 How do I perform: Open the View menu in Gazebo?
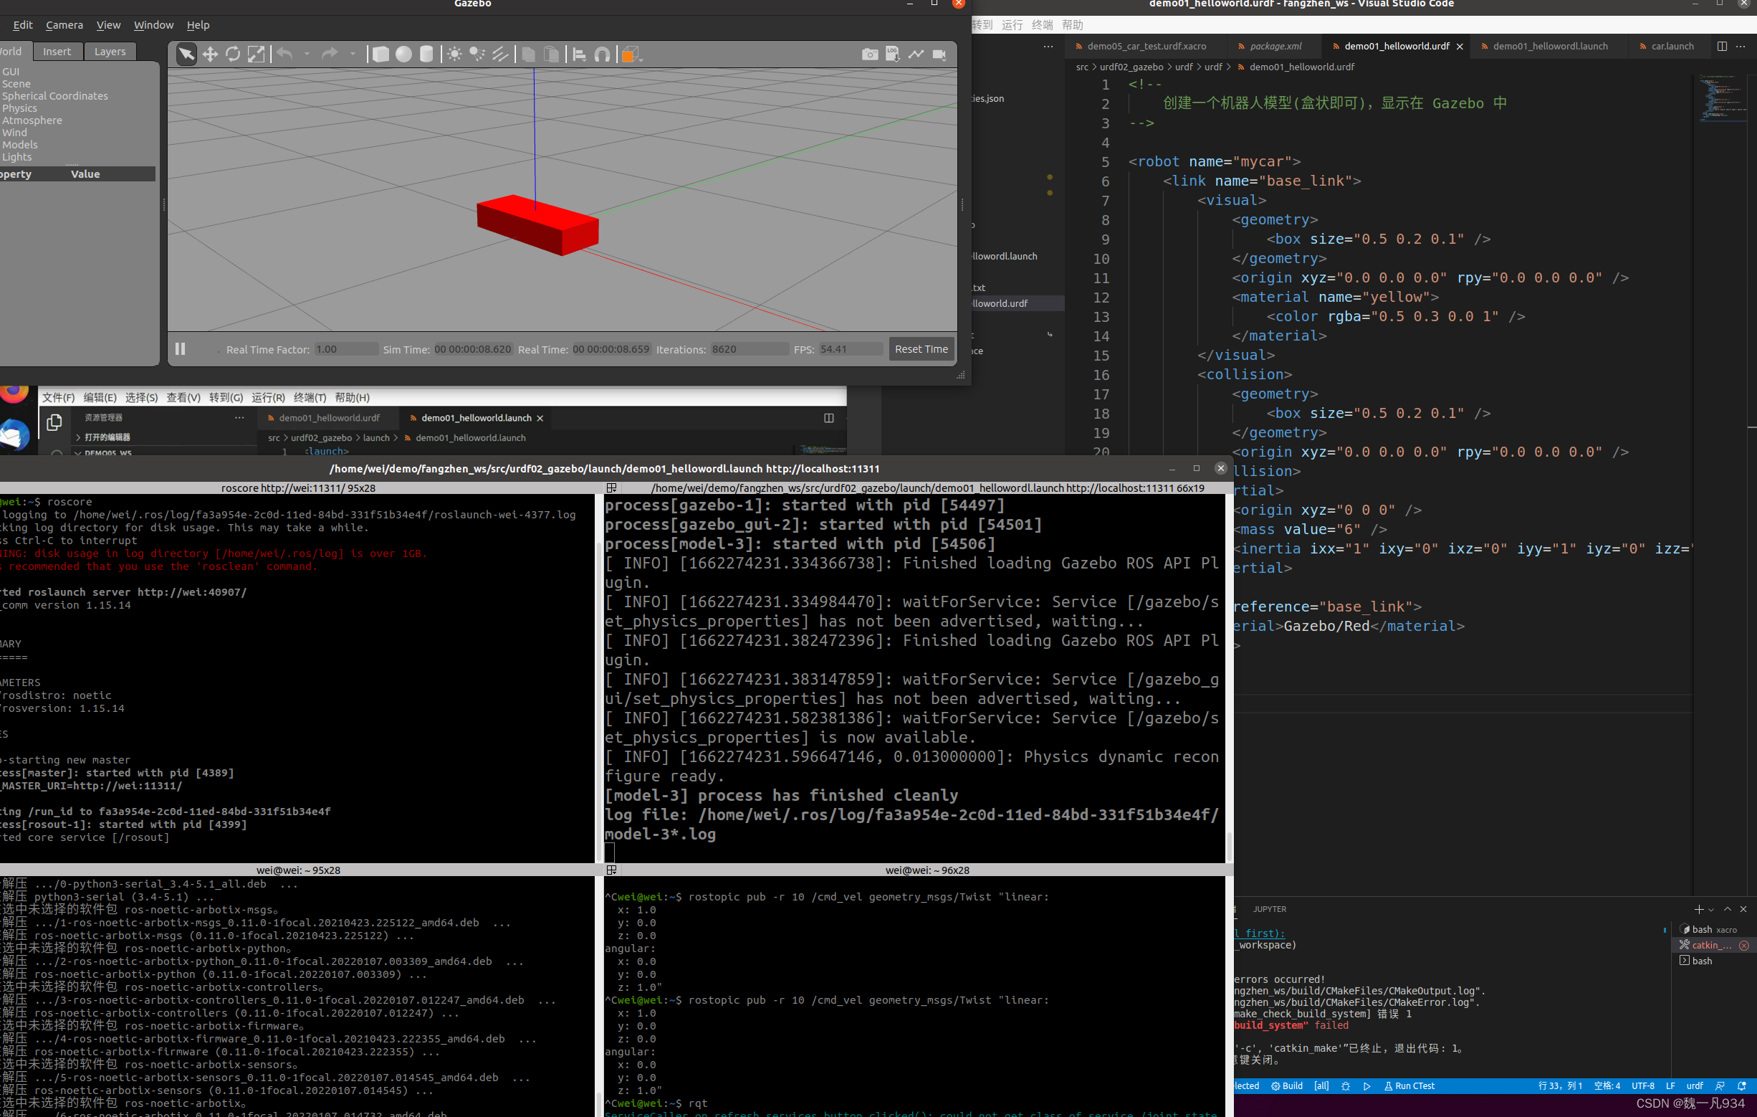tap(108, 25)
